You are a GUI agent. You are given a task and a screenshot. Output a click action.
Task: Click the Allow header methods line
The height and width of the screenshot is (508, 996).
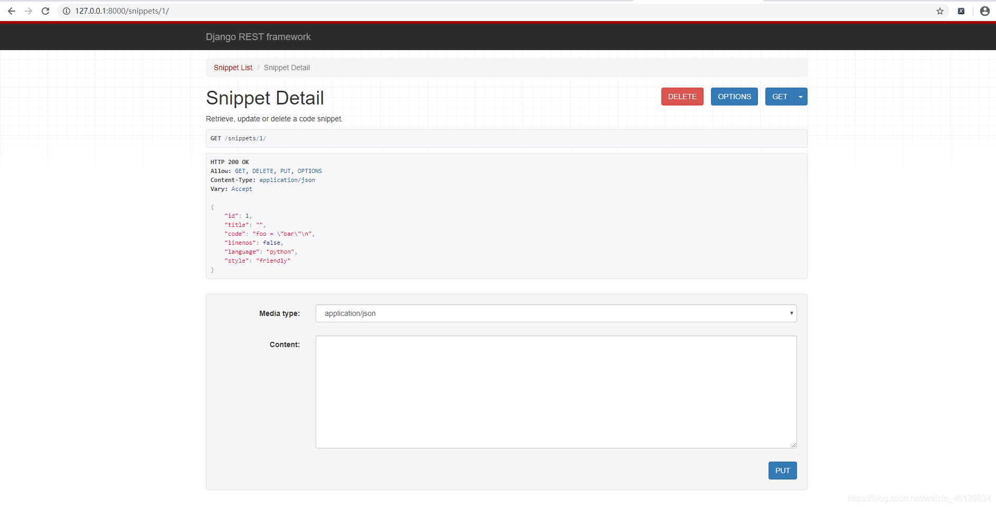click(x=266, y=171)
